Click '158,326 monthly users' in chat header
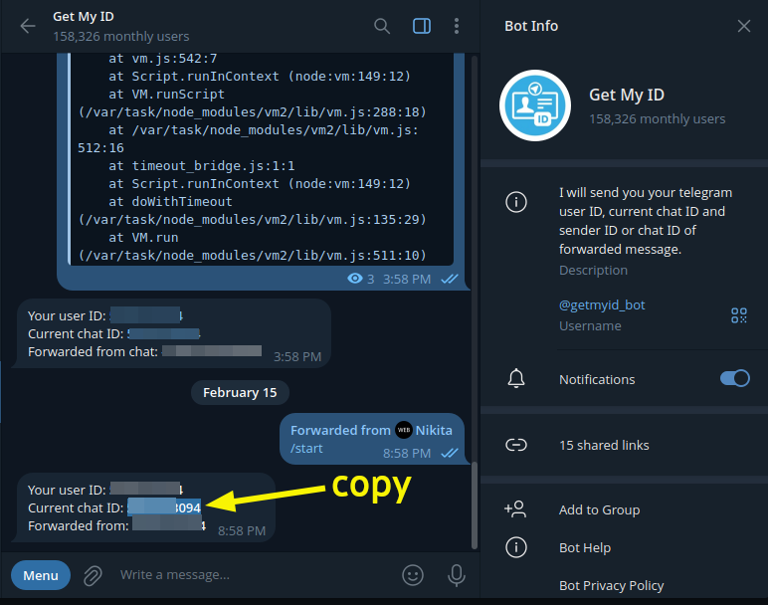 click(x=121, y=36)
